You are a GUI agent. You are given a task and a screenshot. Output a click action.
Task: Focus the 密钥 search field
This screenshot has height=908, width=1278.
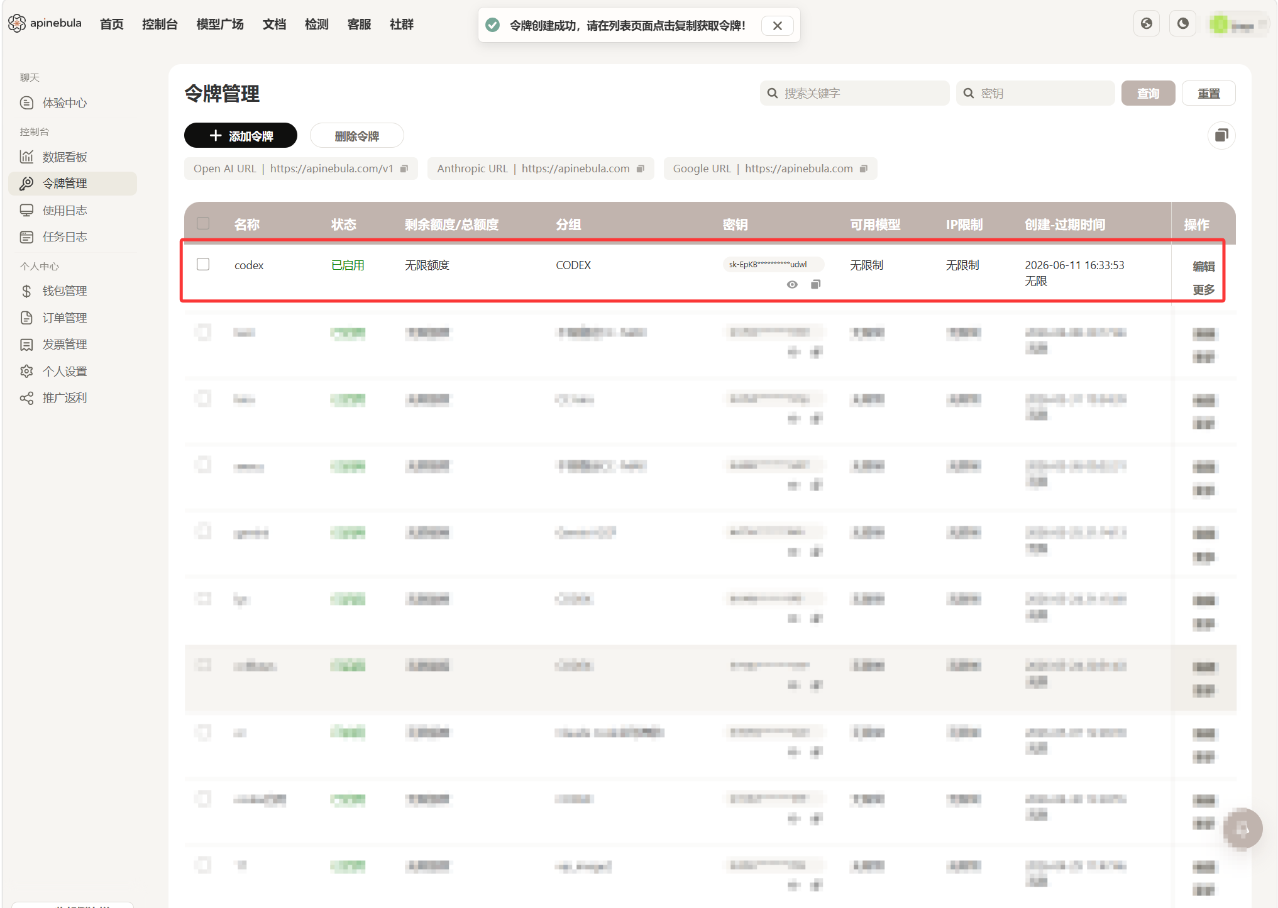1035,93
